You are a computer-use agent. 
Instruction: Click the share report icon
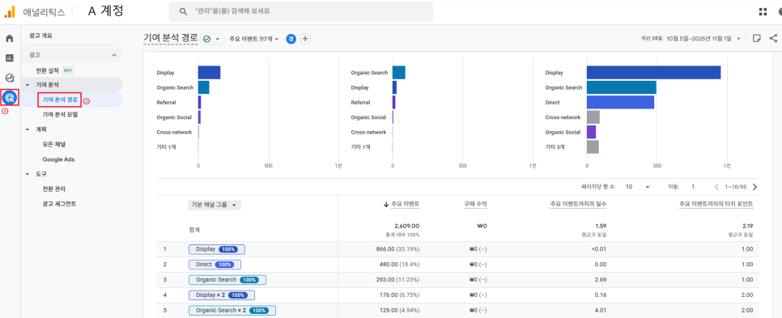pyautogui.click(x=773, y=38)
